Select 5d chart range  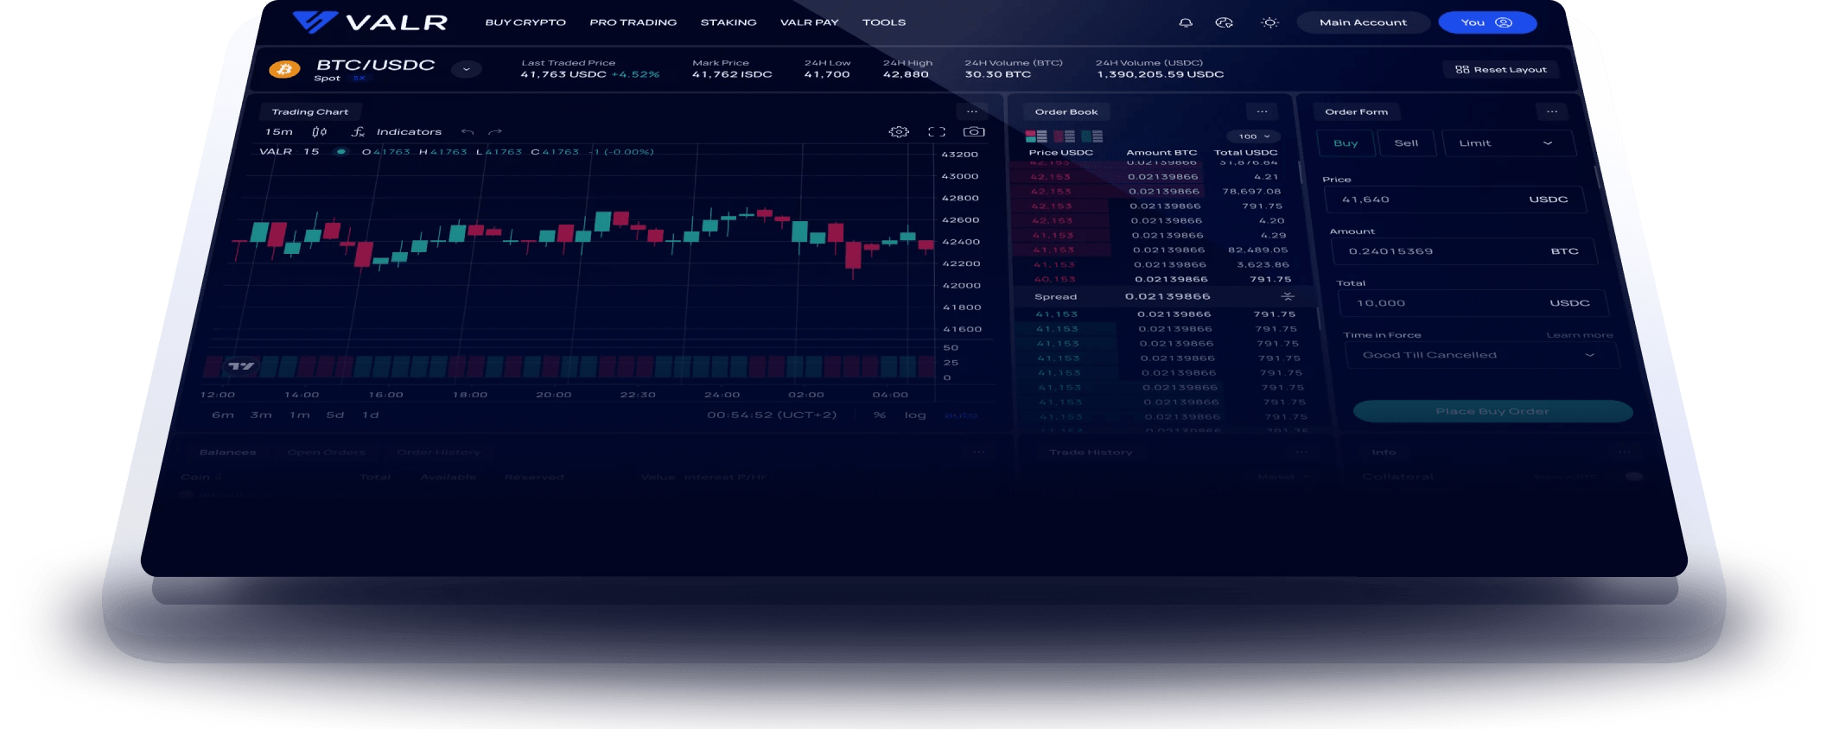coord(335,415)
